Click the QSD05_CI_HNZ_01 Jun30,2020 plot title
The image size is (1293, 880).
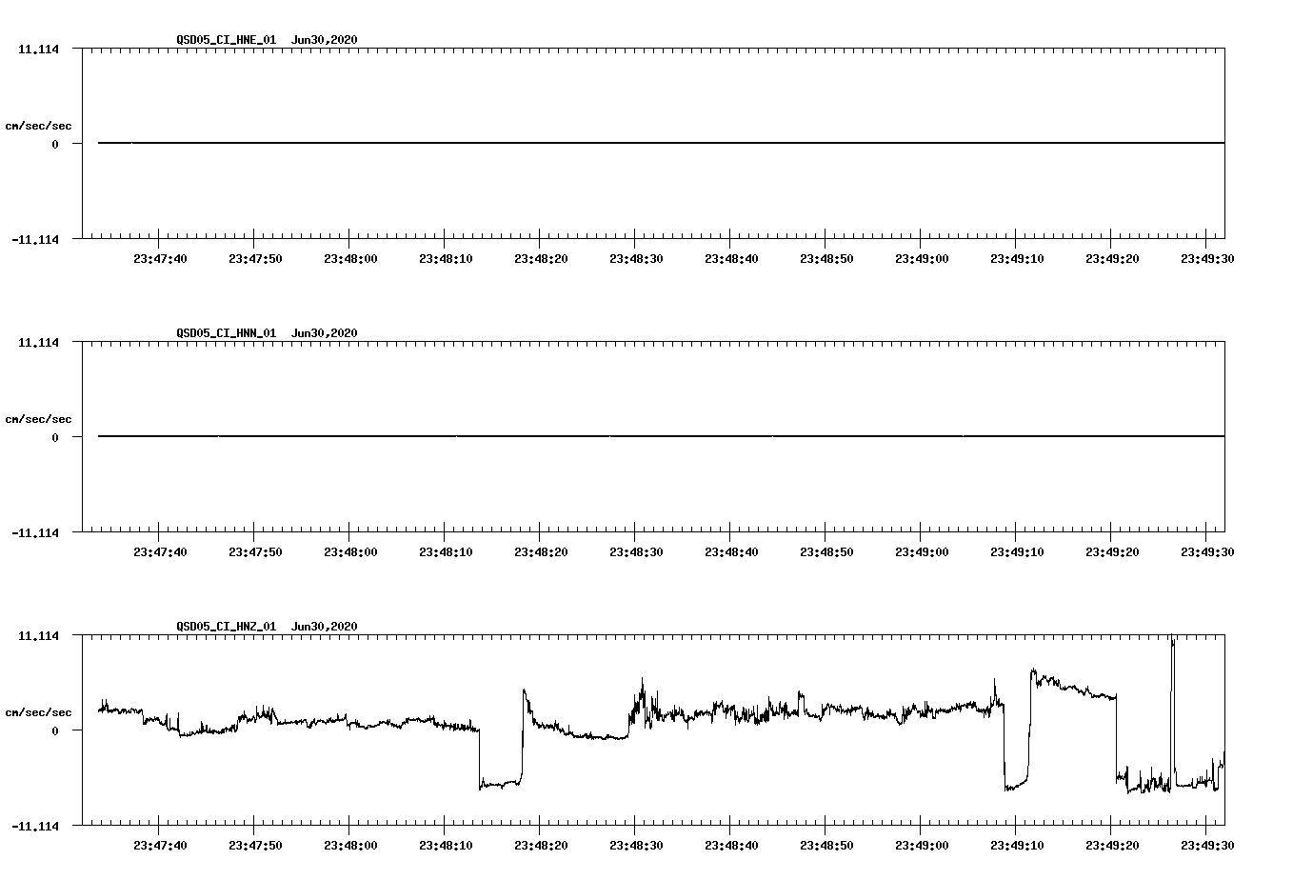click(267, 626)
